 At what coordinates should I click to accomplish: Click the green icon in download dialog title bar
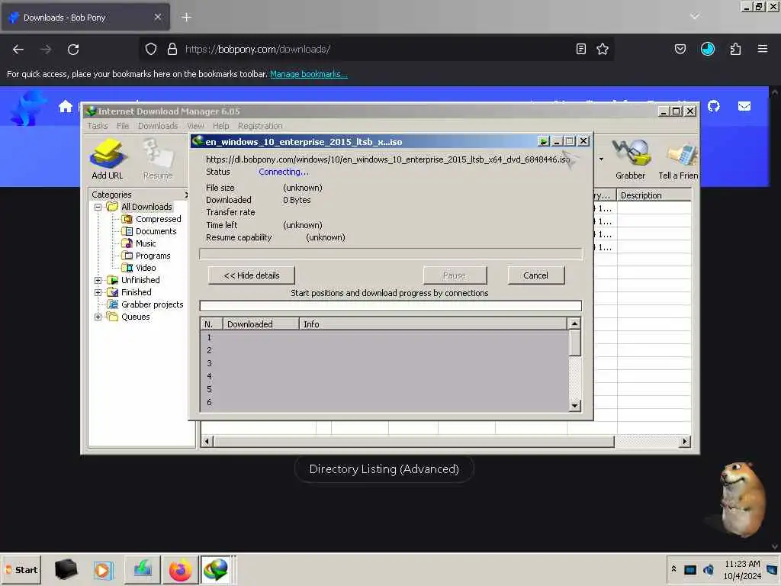(543, 141)
